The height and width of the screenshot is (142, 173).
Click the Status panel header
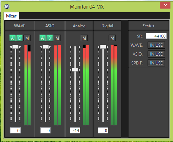click(148, 26)
